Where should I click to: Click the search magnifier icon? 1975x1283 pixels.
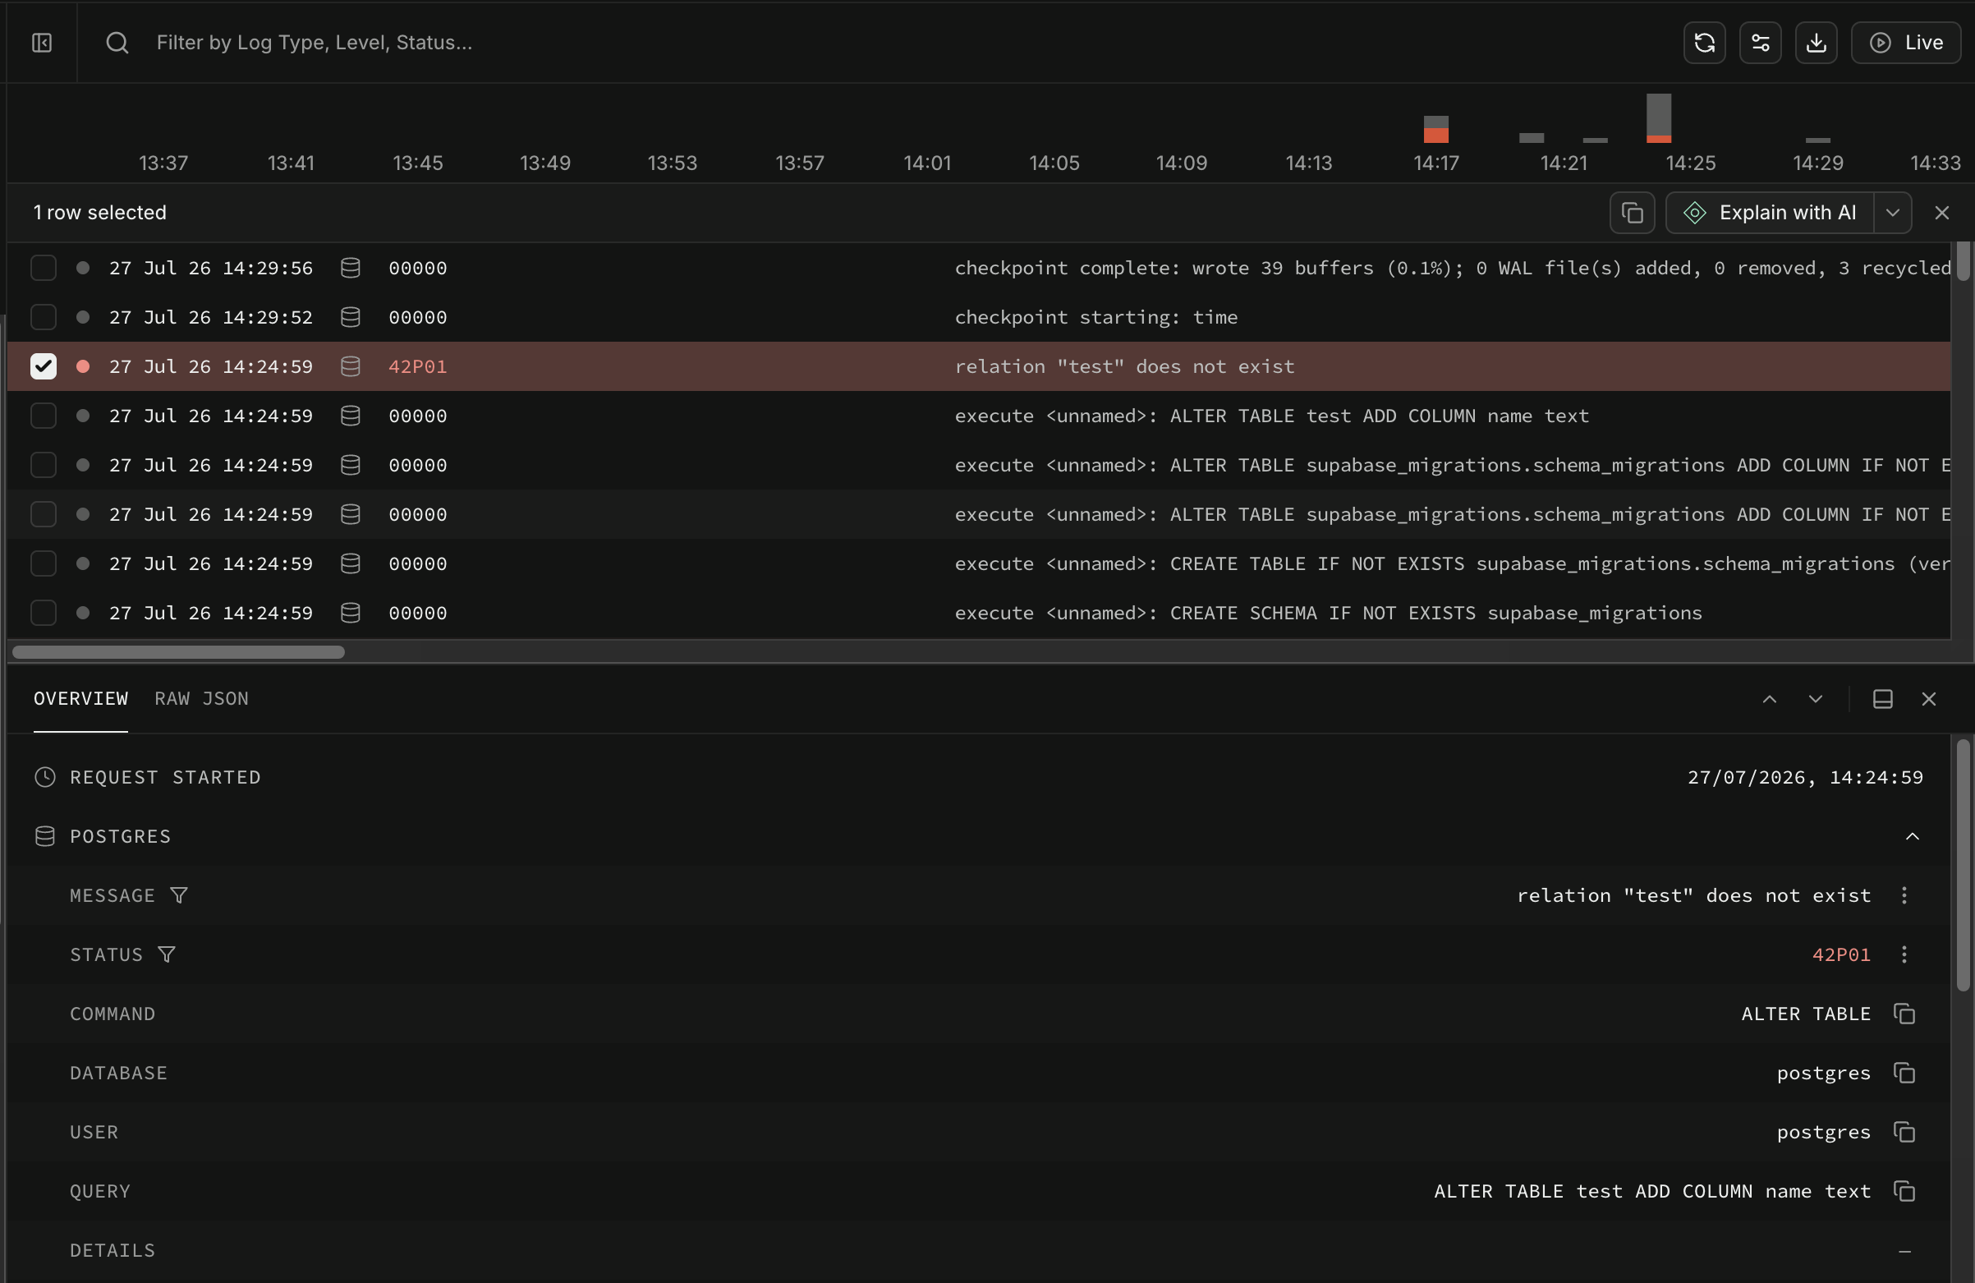(x=117, y=43)
